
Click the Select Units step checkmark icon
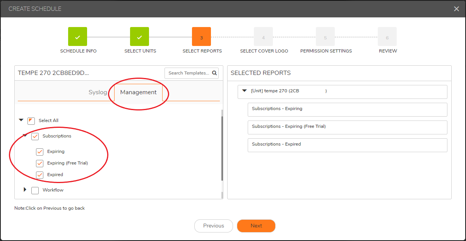tap(139, 37)
